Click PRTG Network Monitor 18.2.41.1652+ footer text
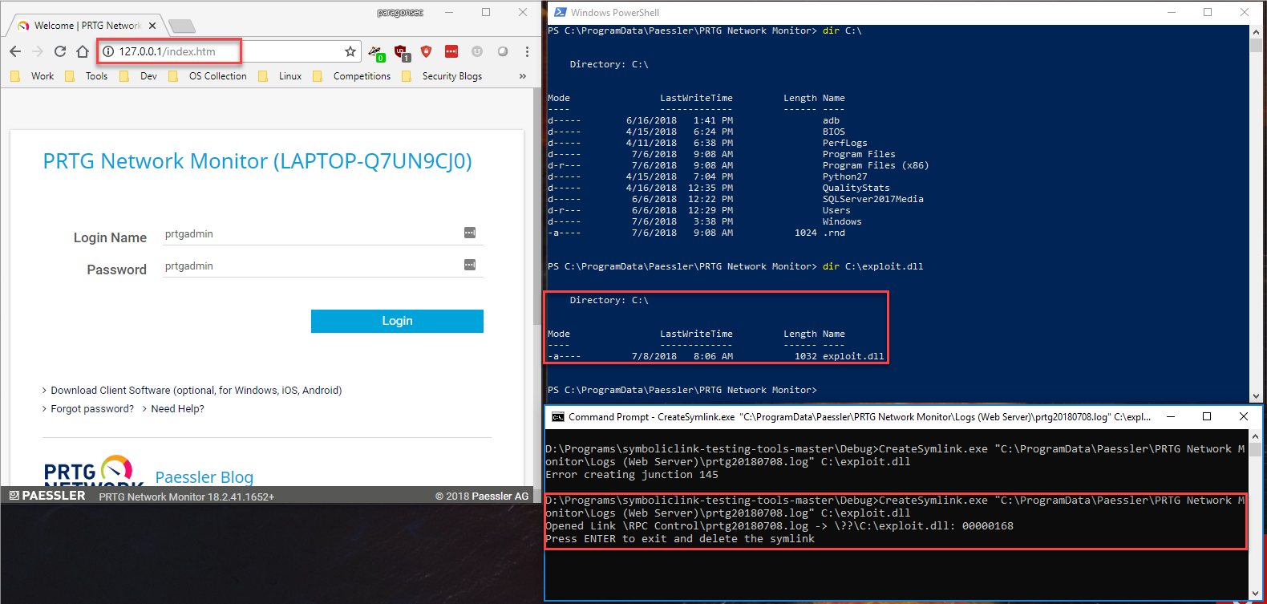Screen dimensions: 1267x604 tap(187, 497)
